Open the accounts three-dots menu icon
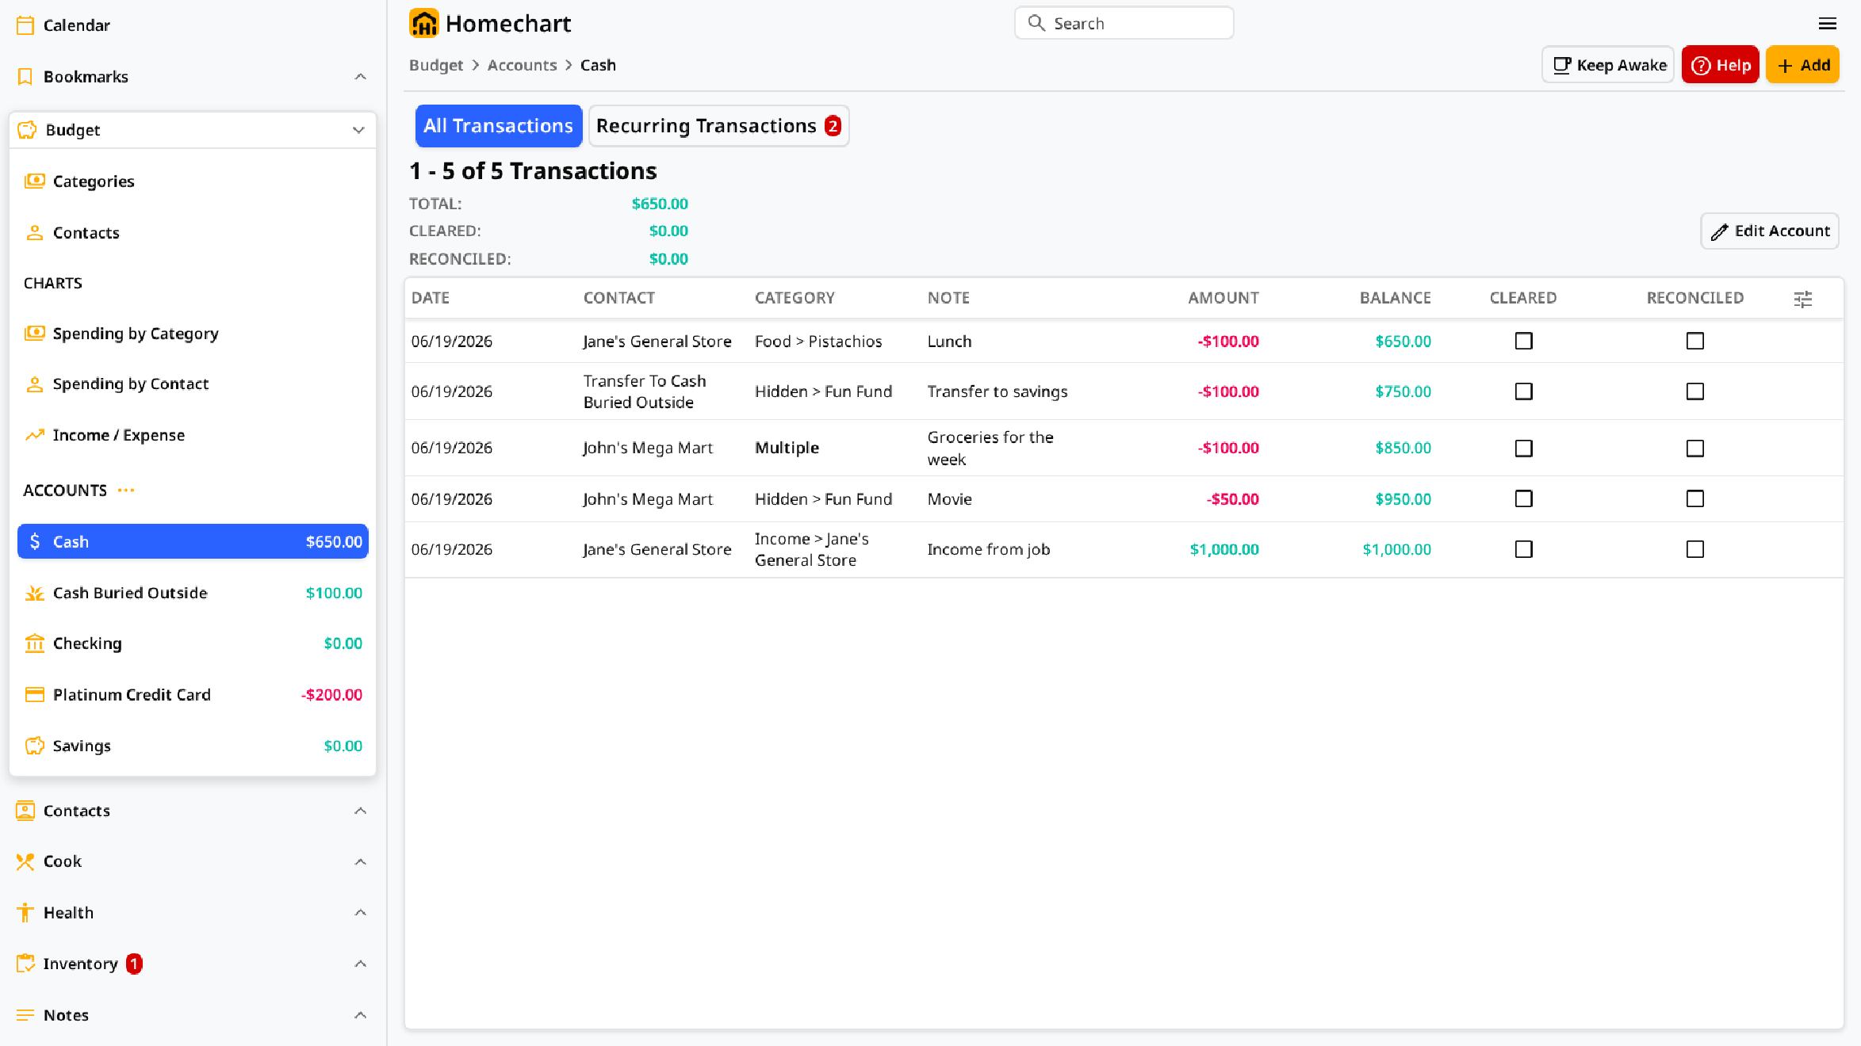Screen dimensions: 1861x1046 (x=126, y=491)
